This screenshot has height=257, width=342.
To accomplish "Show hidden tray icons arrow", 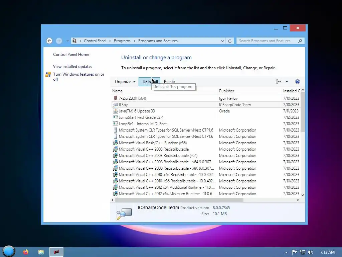I will point(286,252).
